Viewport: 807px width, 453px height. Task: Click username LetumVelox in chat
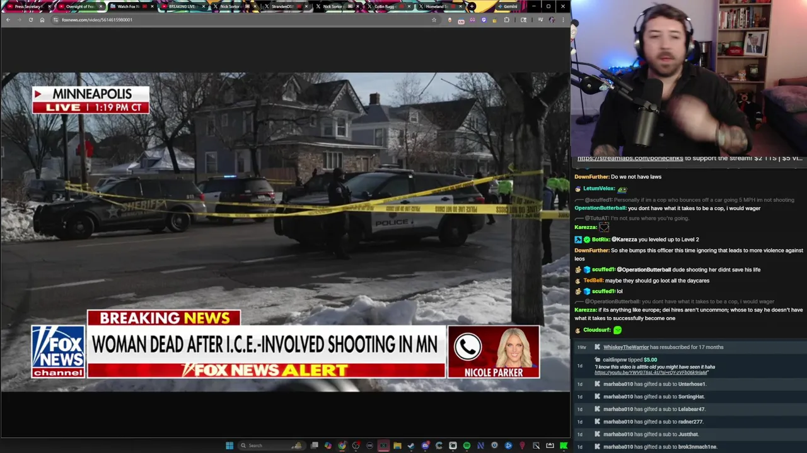598,189
